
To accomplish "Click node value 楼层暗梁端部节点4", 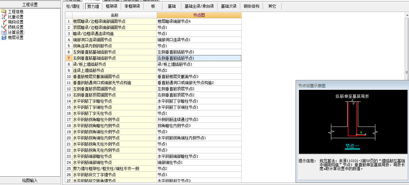I will (199, 21).
